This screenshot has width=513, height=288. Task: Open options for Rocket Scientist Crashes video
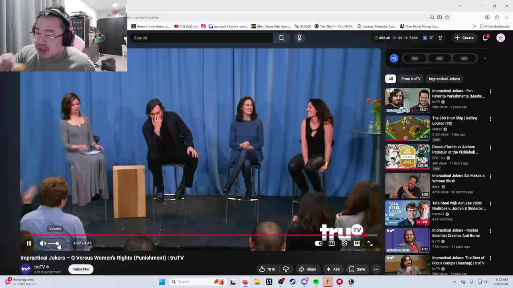(x=490, y=231)
